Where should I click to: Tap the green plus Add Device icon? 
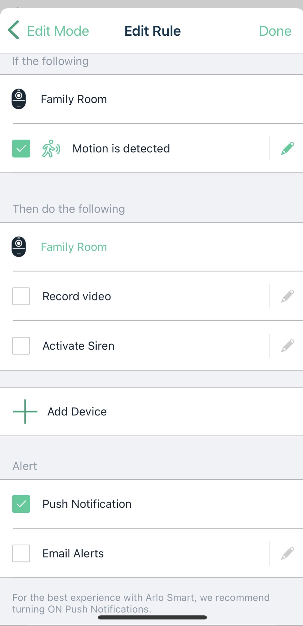tap(25, 411)
